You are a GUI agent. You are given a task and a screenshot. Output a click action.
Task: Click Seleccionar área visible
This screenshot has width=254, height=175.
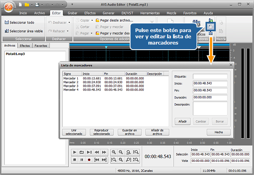point(24,31)
